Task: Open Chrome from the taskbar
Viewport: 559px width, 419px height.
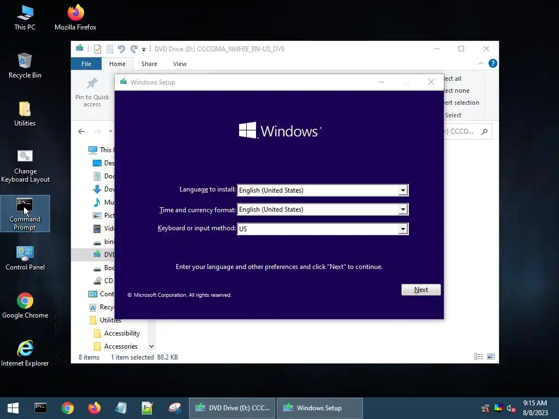Action: pyautogui.click(x=67, y=408)
